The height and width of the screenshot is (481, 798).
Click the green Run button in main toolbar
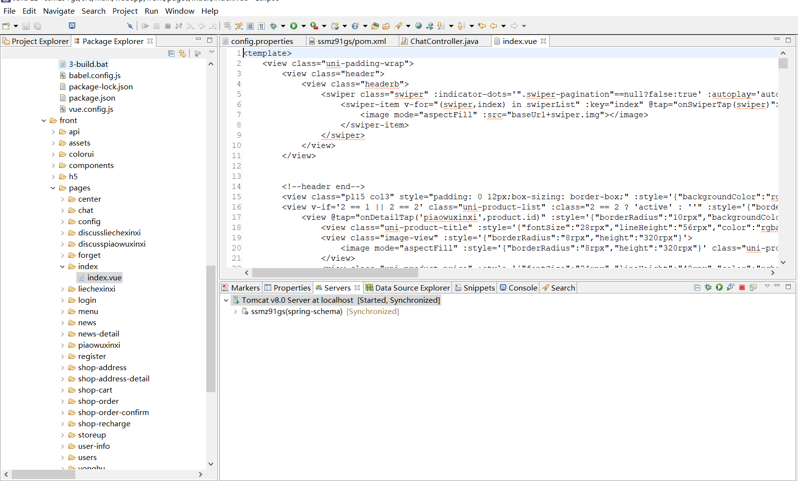click(x=294, y=26)
